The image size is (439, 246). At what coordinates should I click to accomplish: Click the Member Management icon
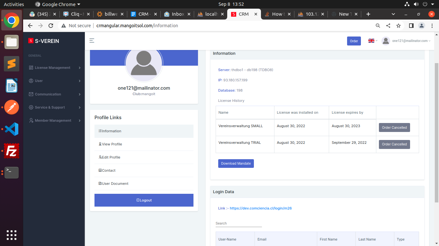pos(31,120)
